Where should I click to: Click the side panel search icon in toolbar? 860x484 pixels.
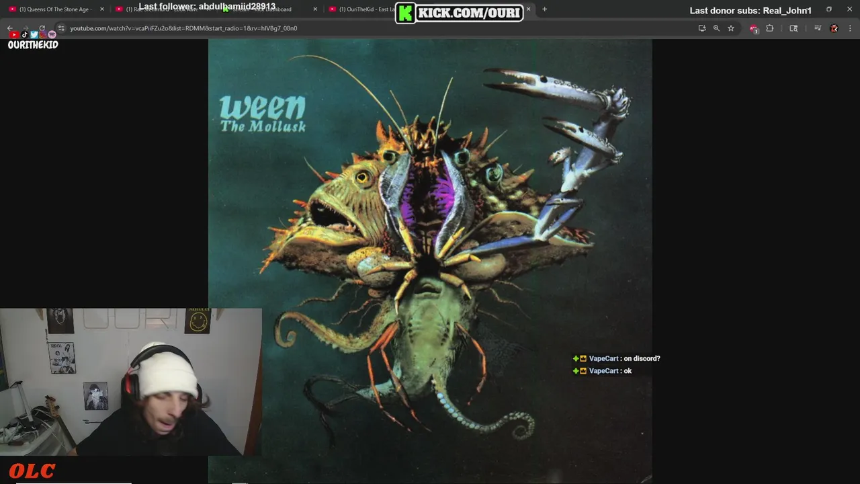pyautogui.click(x=793, y=28)
